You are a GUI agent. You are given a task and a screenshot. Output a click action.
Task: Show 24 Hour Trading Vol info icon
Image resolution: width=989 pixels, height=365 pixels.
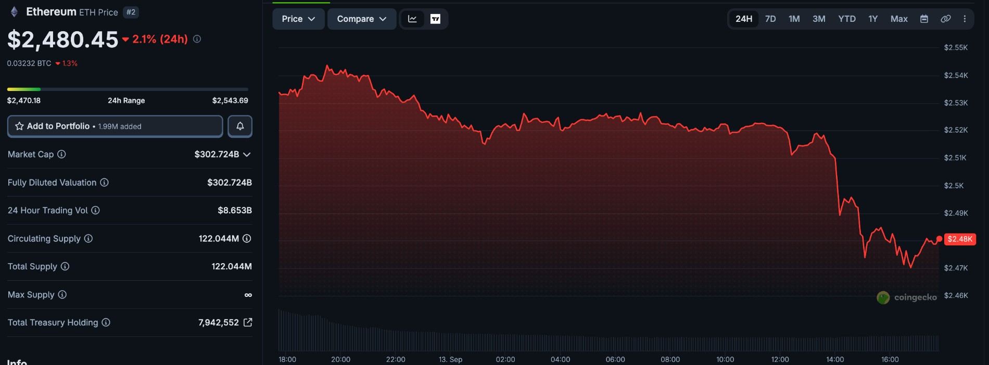(x=95, y=211)
